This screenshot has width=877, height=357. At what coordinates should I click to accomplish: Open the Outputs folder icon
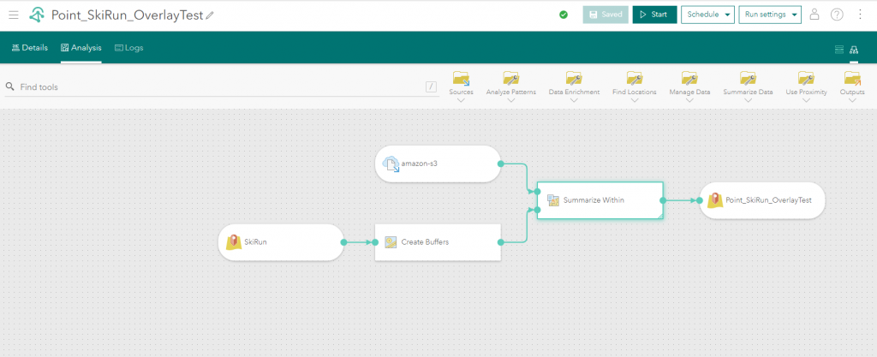tap(852, 79)
